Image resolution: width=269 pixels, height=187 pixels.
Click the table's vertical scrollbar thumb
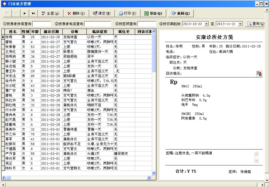click(x=154, y=53)
